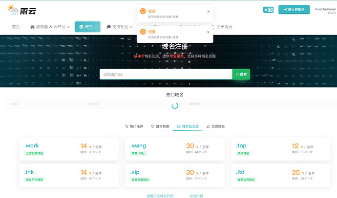Click the domain search input field
The image size is (337, 198).
(165, 74)
